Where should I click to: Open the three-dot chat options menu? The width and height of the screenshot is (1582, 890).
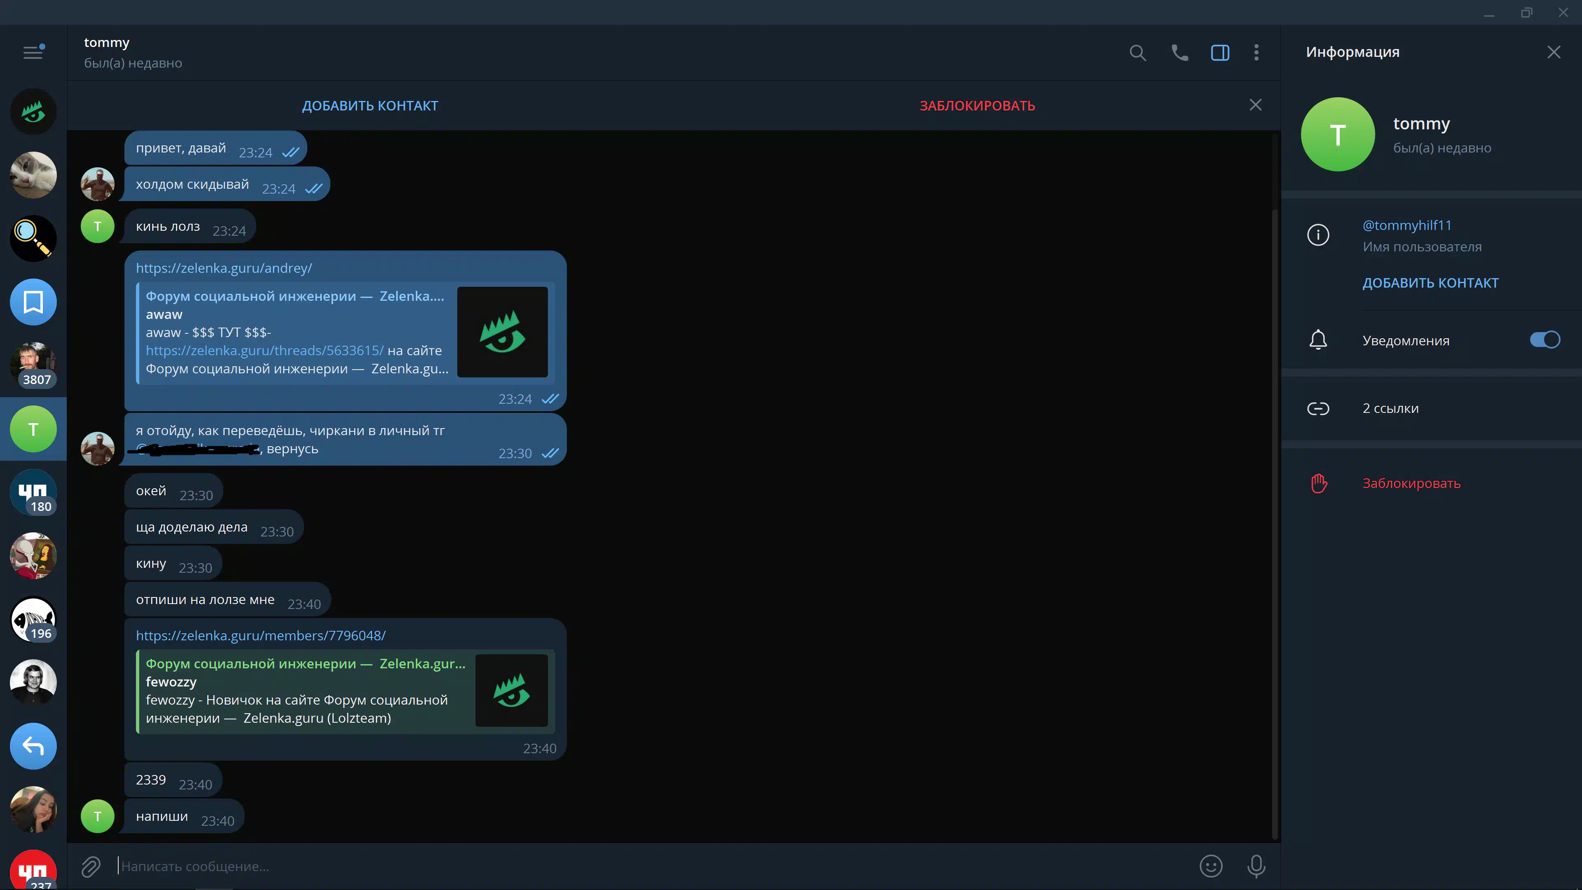(x=1256, y=53)
